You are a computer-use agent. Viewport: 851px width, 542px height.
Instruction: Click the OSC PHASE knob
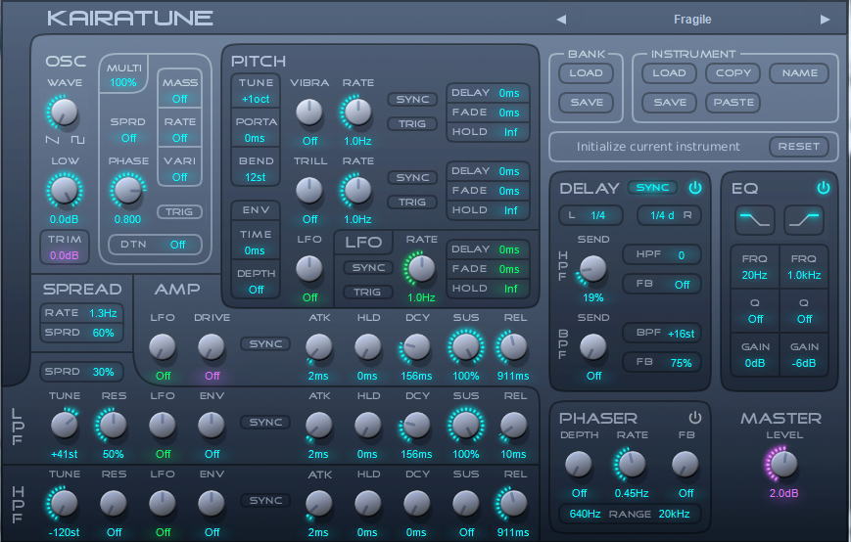click(127, 190)
